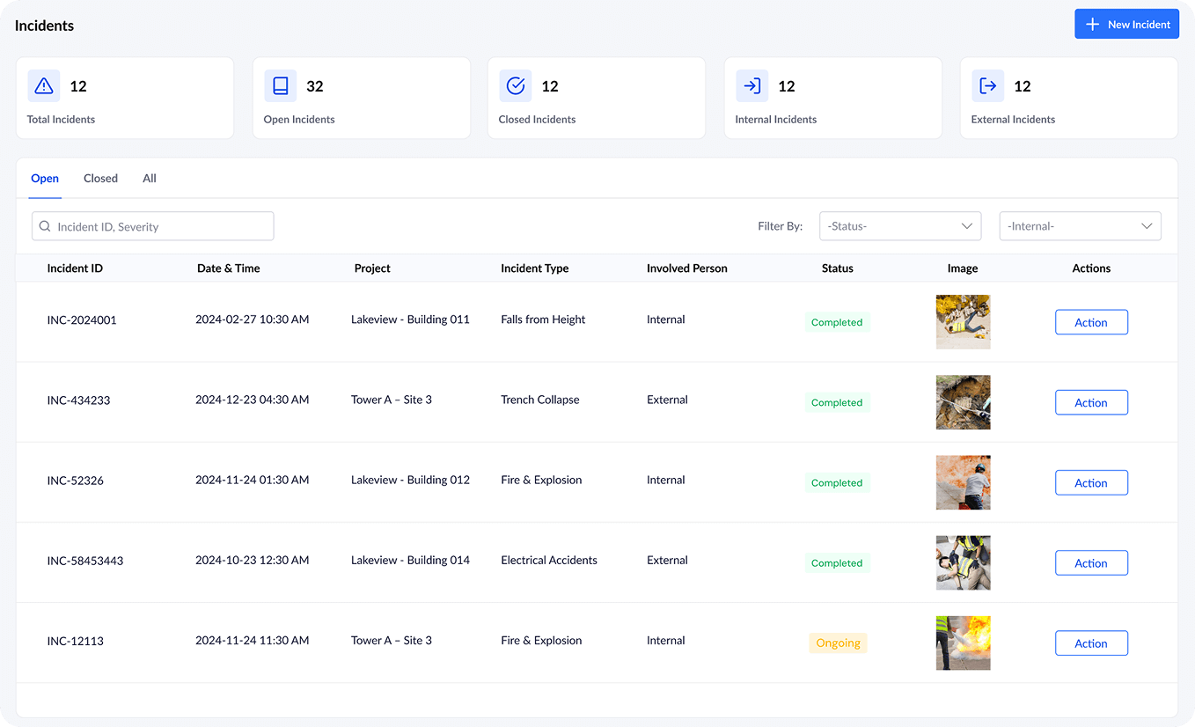Open the Status filter dropdown
The image size is (1195, 727).
[899, 226]
